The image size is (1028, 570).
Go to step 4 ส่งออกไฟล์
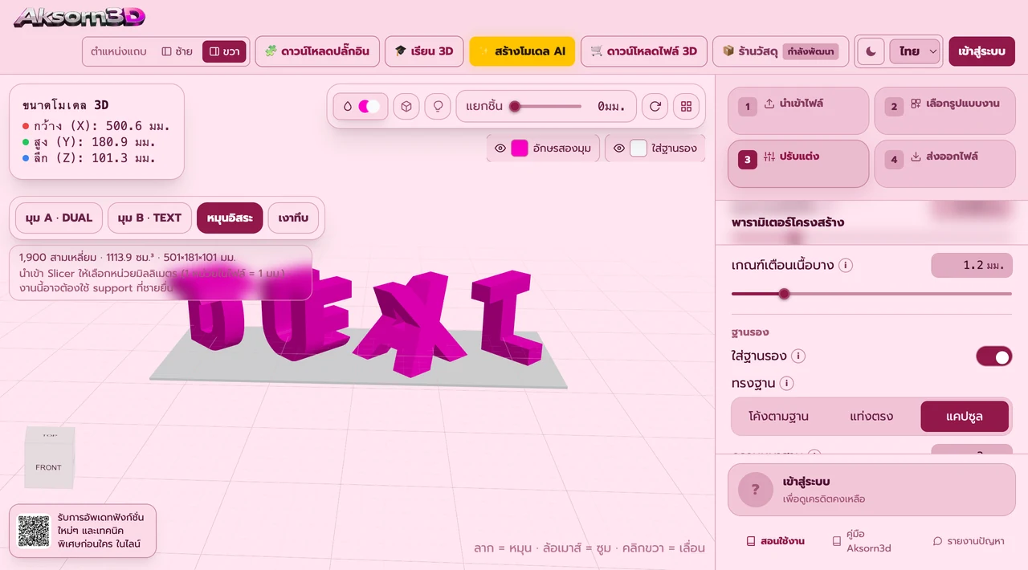point(944,164)
